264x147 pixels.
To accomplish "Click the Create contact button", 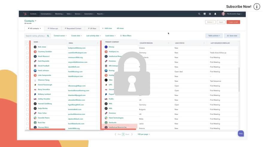I will point(233,22).
